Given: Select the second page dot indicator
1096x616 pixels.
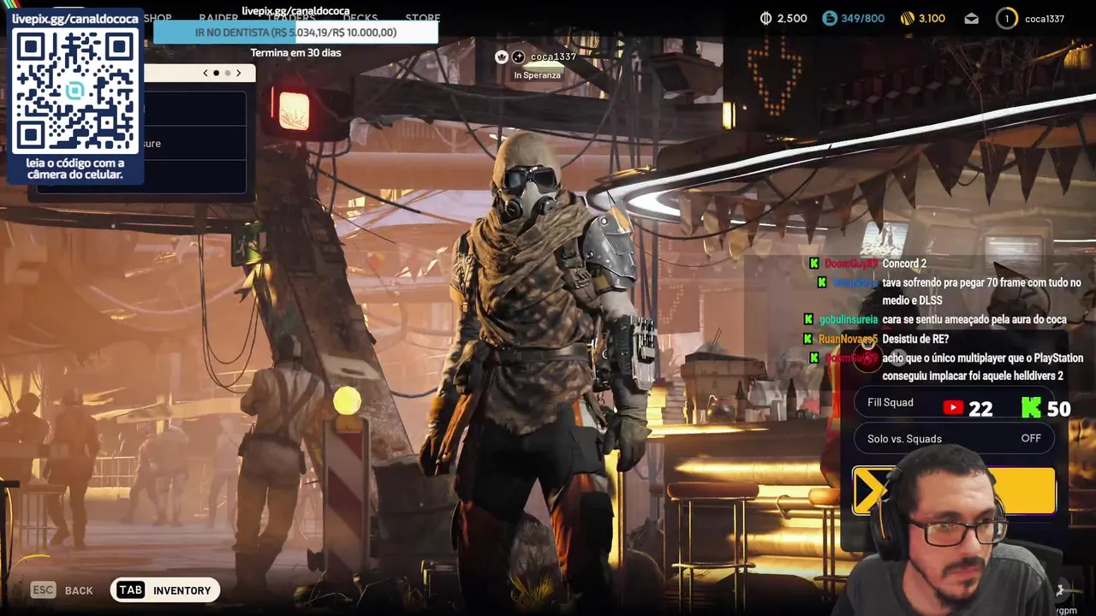Looking at the screenshot, I should pyautogui.click(x=227, y=73).
